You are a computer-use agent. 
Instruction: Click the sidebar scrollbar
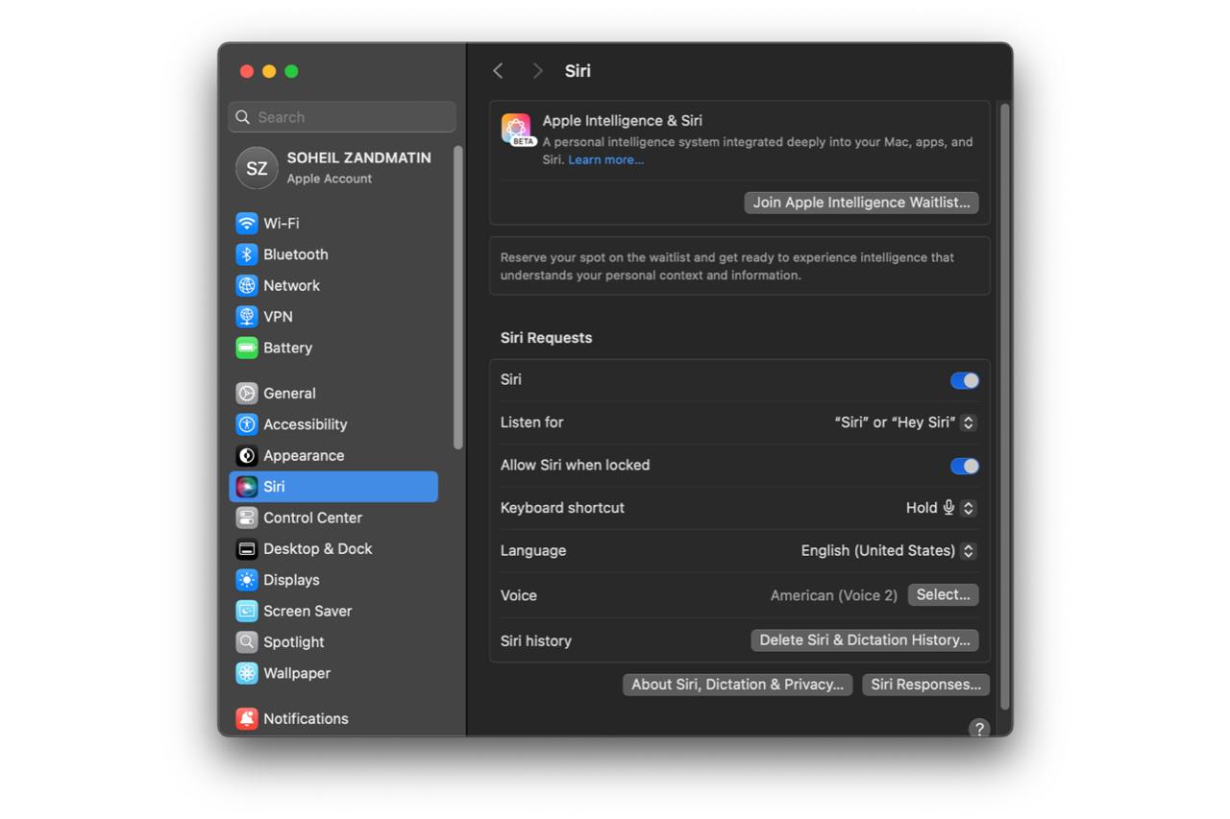pyautogui.click(x=458, y=298)
